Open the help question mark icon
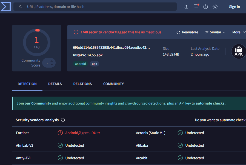246x165 pixels. point(205,7)
